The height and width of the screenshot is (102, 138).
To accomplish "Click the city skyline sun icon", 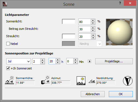I will [81, 81].
